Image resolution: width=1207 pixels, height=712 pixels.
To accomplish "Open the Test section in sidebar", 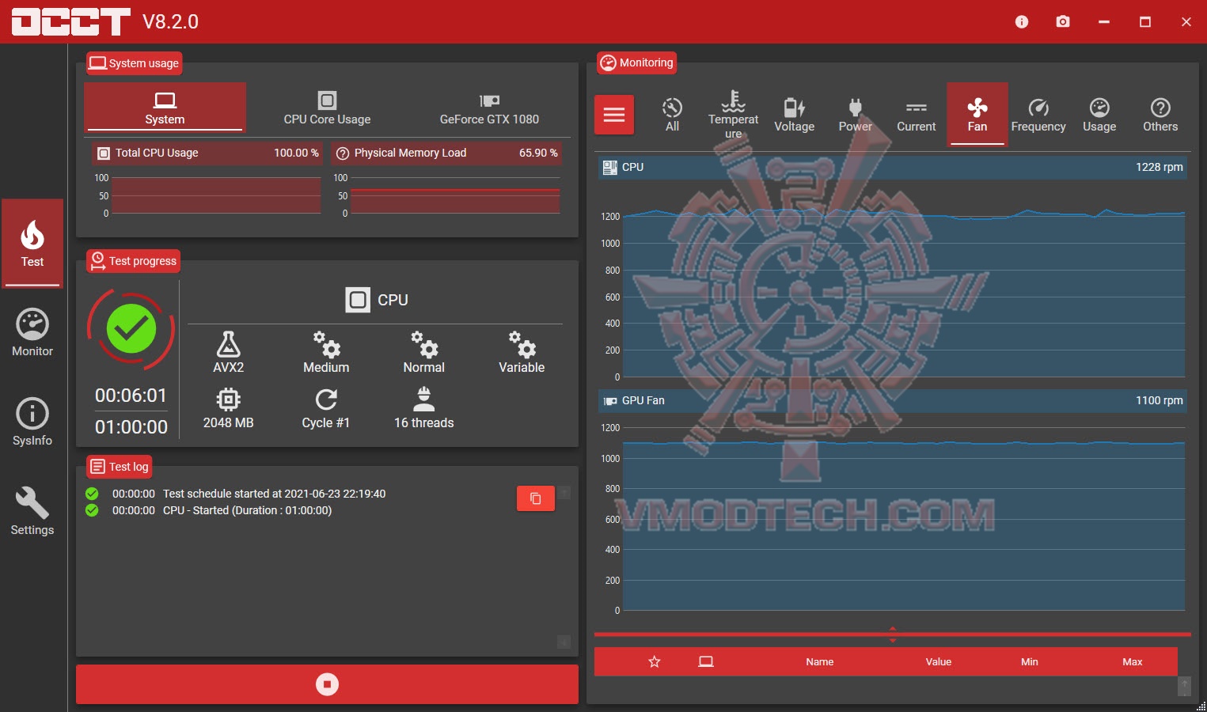I will point(32,243).
